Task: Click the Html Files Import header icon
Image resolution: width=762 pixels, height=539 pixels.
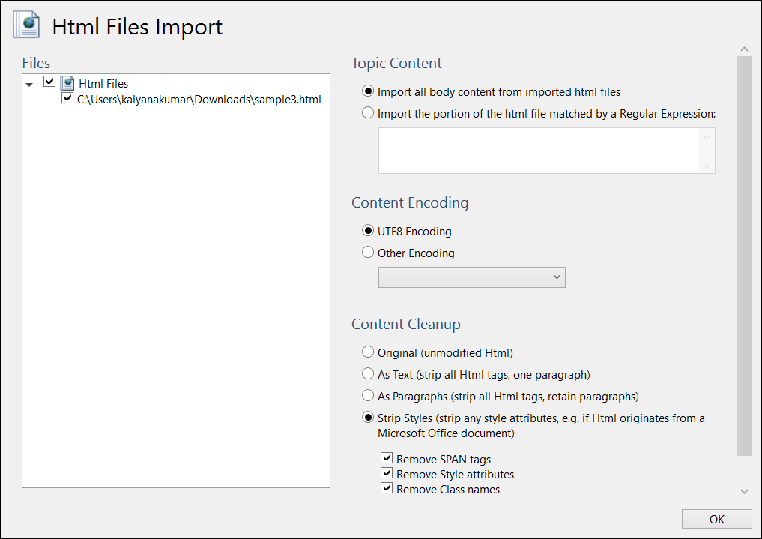Action: [26, 26]
